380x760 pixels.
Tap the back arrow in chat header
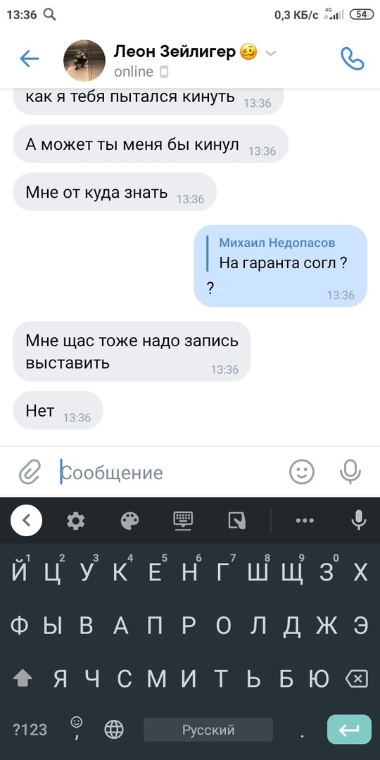(x=29, y=59)
